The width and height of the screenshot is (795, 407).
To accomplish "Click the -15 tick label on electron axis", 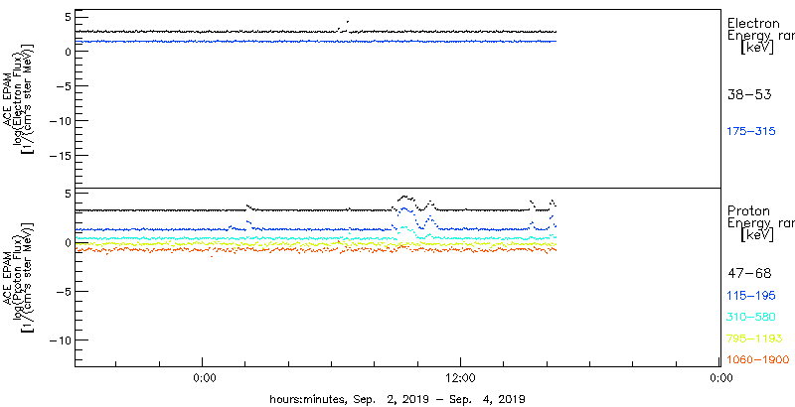I will 60,156.
